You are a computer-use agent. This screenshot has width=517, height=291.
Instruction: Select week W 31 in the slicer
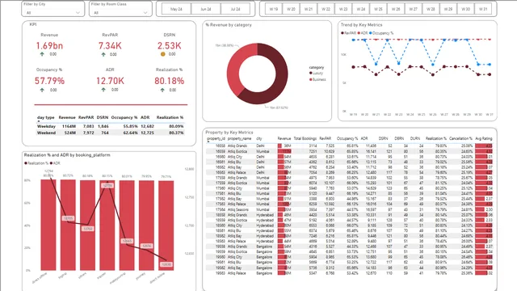(483, 9)
